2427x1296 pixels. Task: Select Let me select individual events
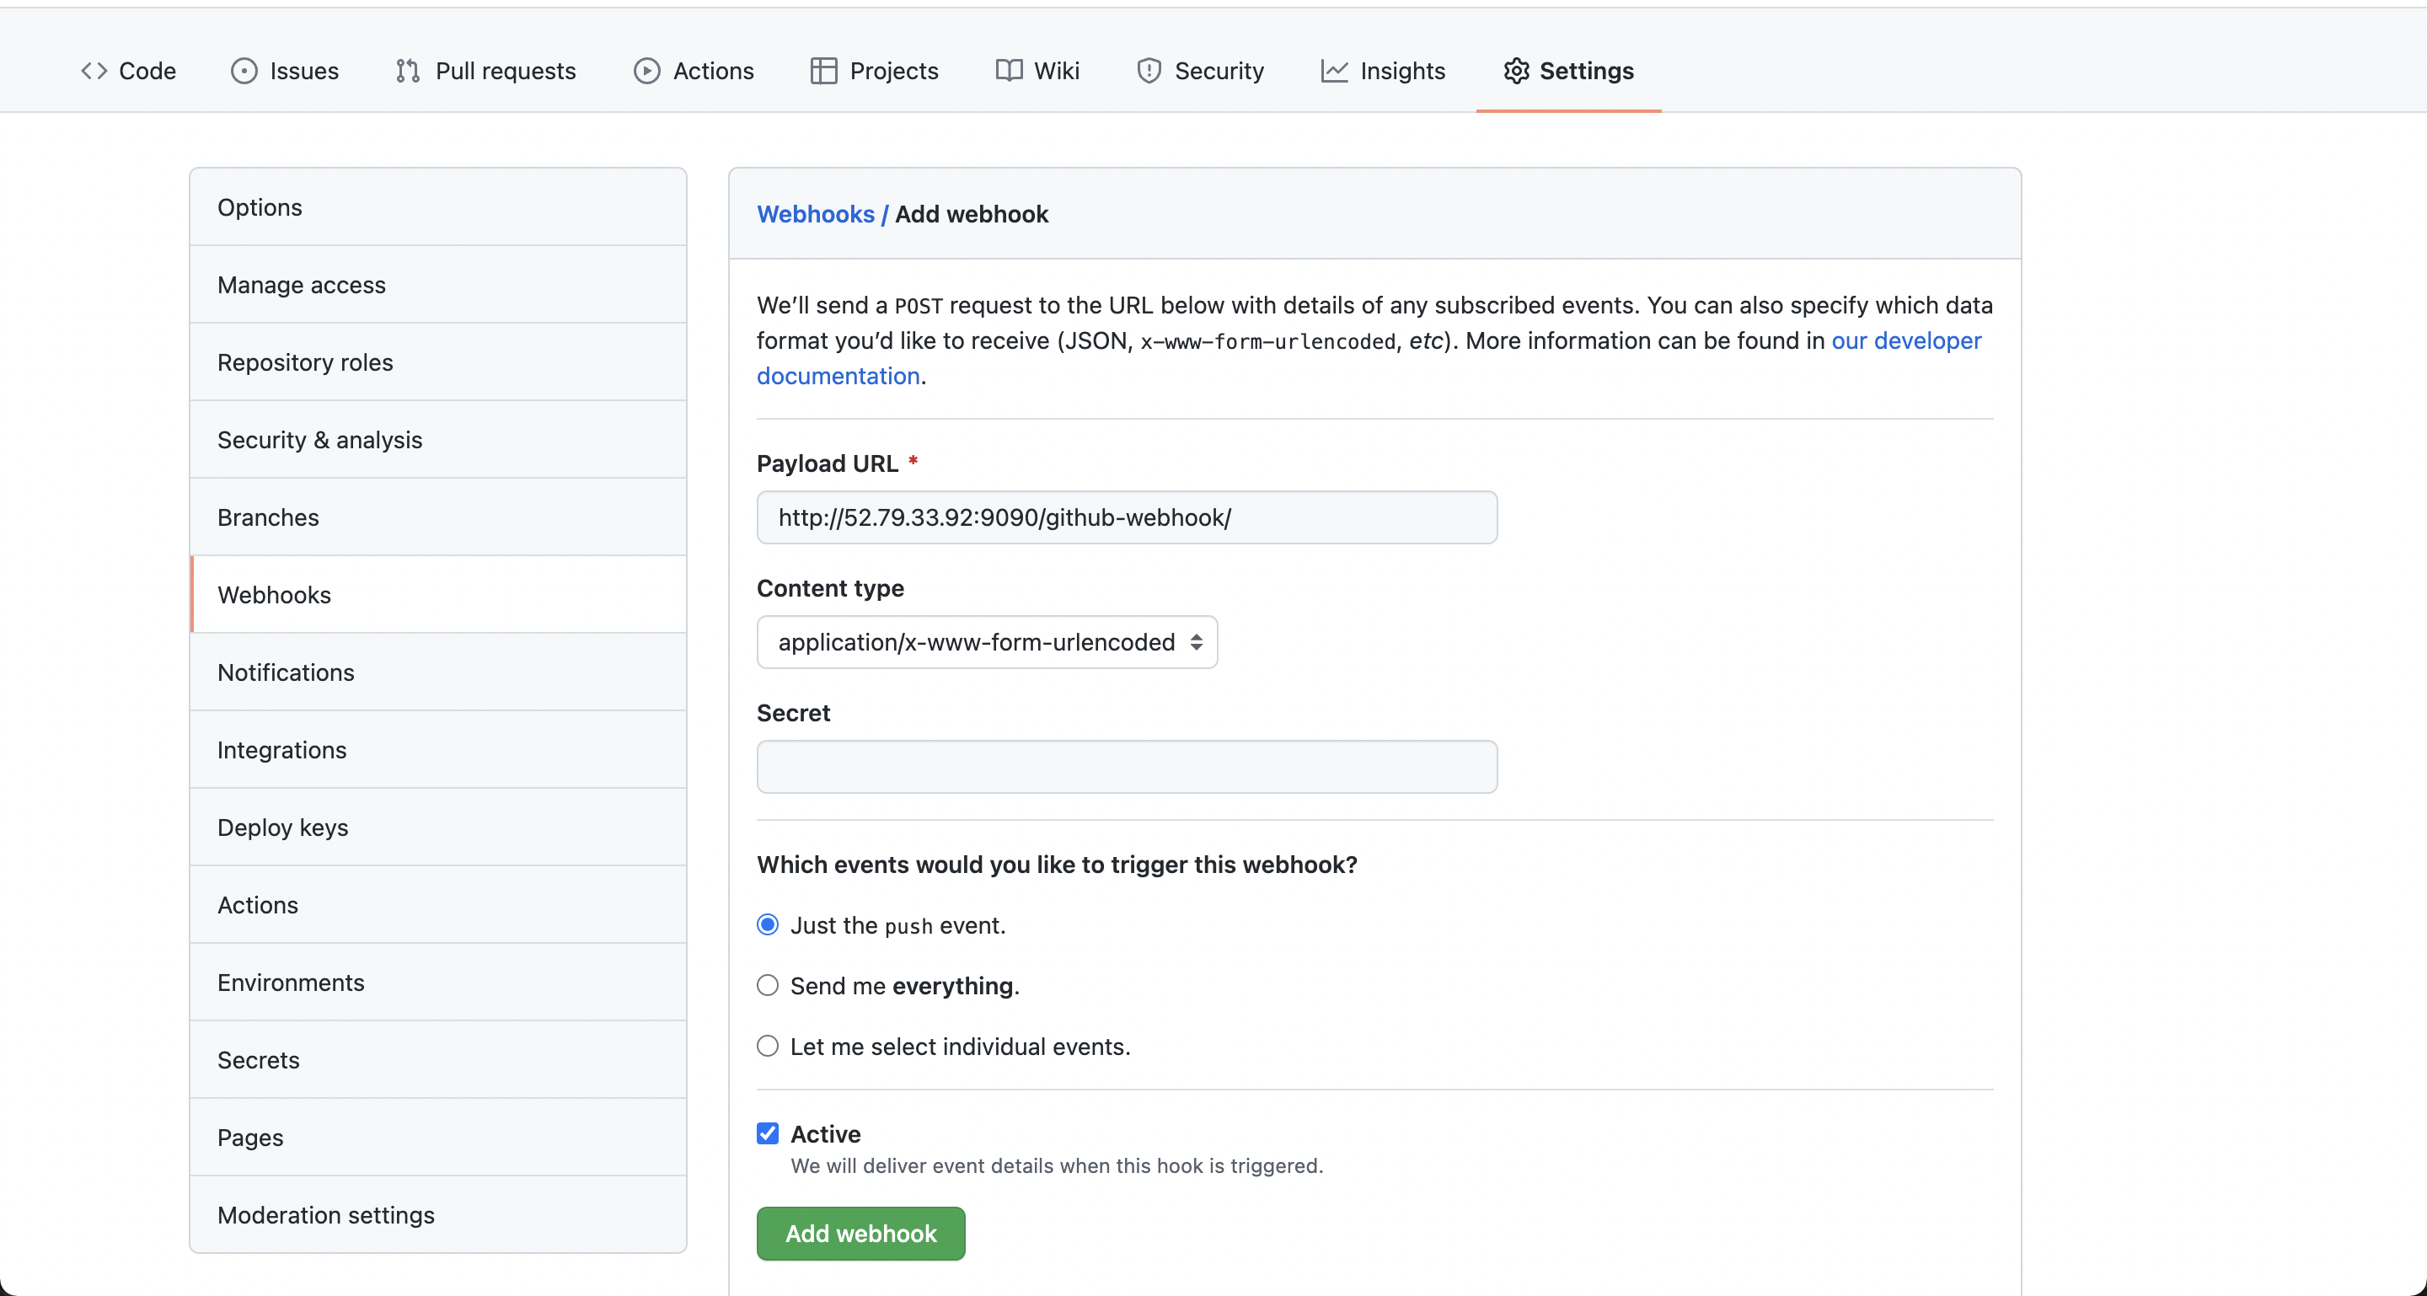(x=767, y=1046)
